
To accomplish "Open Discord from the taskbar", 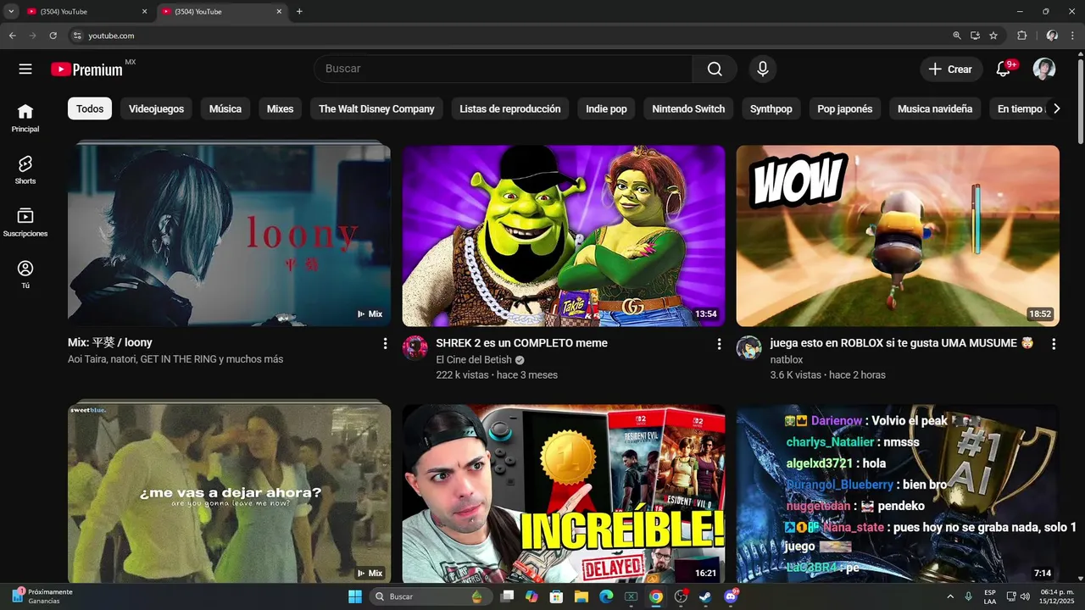I will (731, 596).
